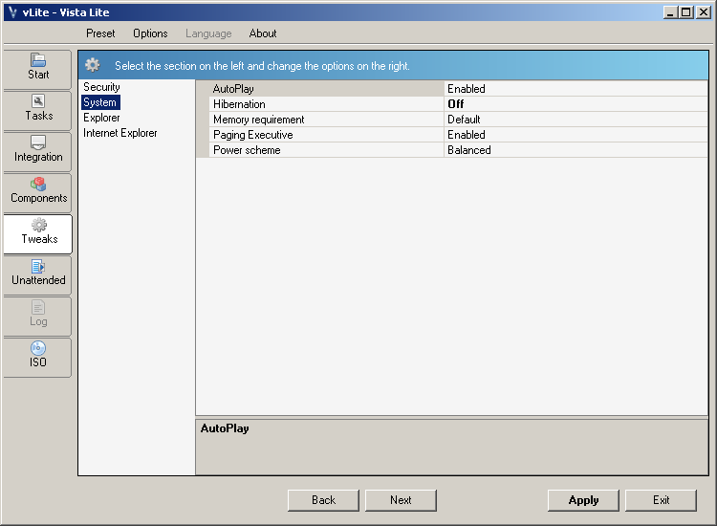The image size is (717, 526).
Task: Select the Security tweaks section
Action: click(x=101, y=87)
